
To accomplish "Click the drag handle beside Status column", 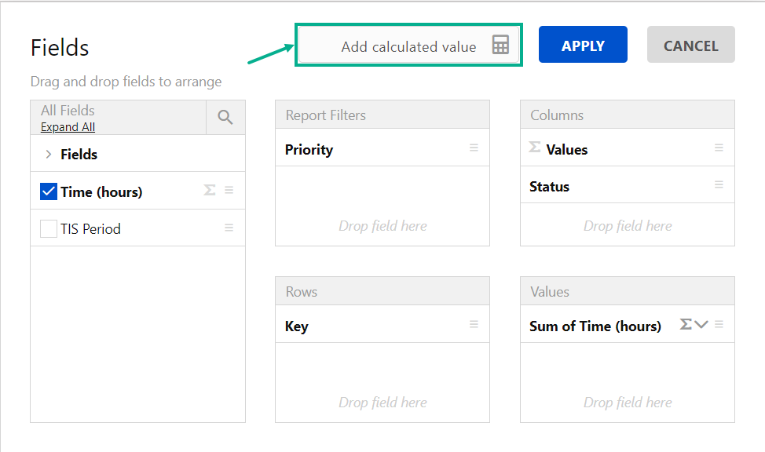I will (719, 185).
